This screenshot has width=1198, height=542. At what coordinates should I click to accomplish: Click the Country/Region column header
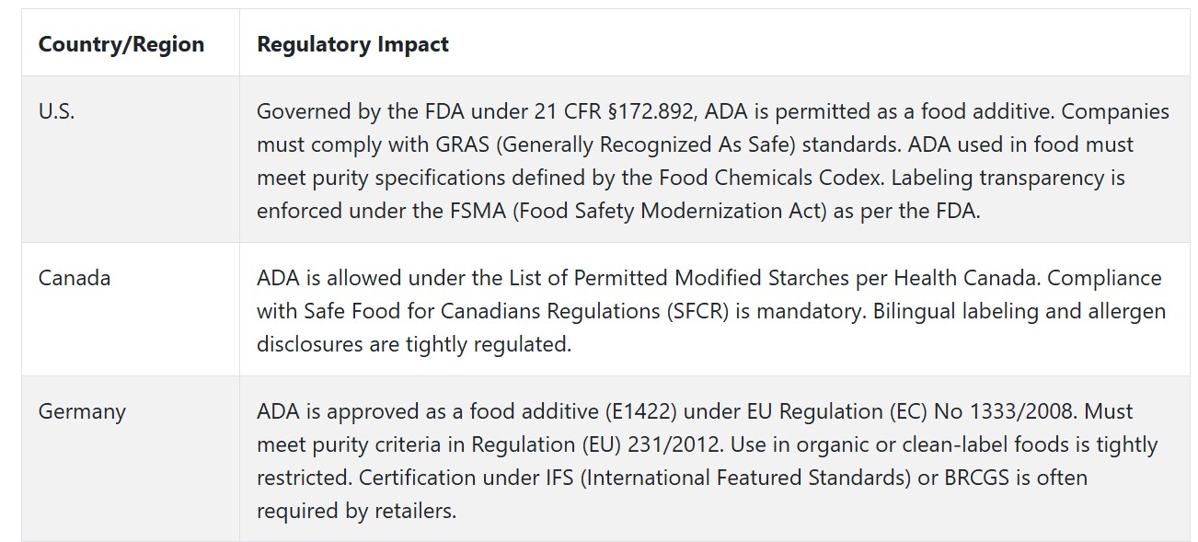tap(121, 44)
